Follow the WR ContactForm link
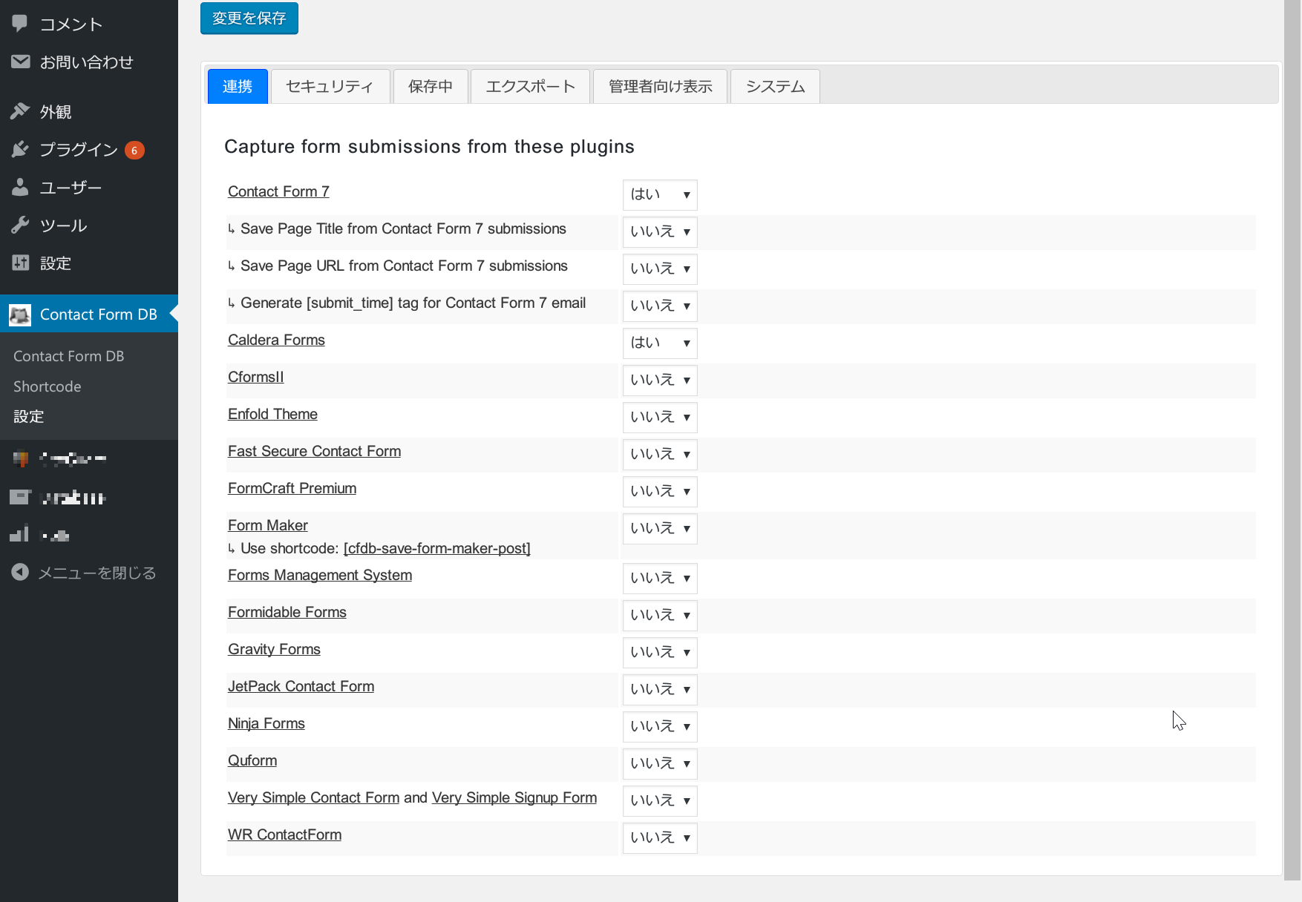The width and height of the screenshot is (1302, 902). pos(284,834)
